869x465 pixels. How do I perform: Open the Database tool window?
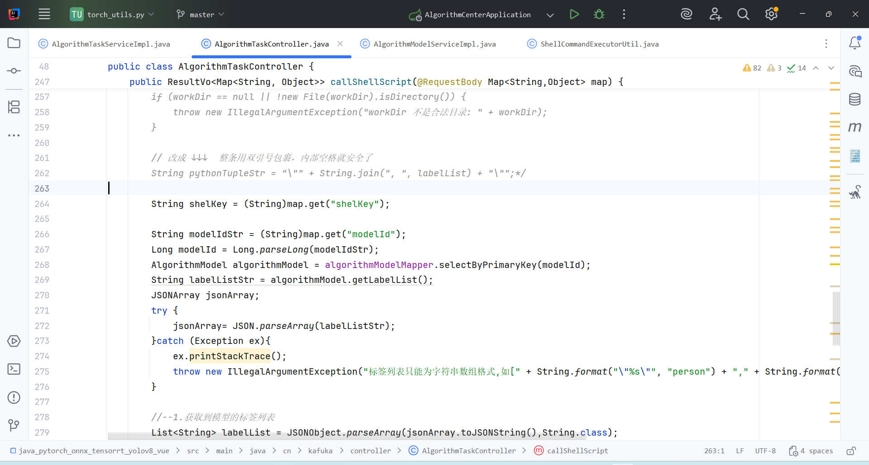click(x=855, y=99)
